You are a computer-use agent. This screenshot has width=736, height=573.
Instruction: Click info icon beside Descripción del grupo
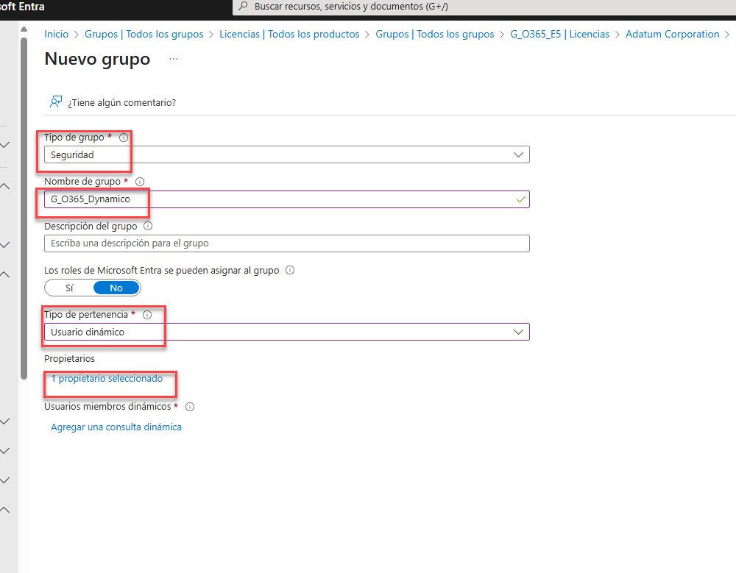pos(148,227)
